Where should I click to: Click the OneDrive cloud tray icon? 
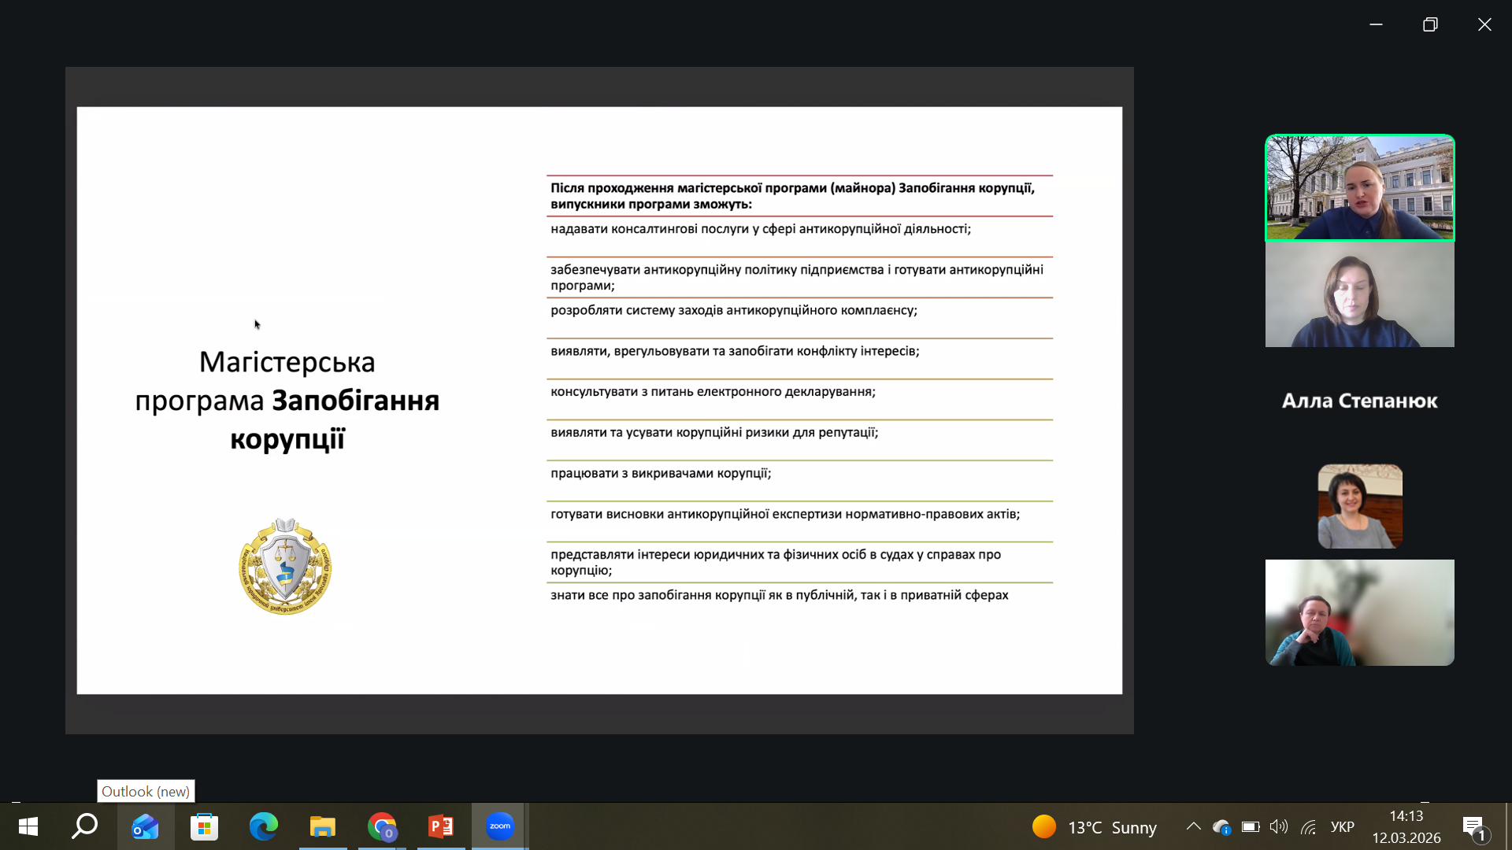tap(1221, 827)
